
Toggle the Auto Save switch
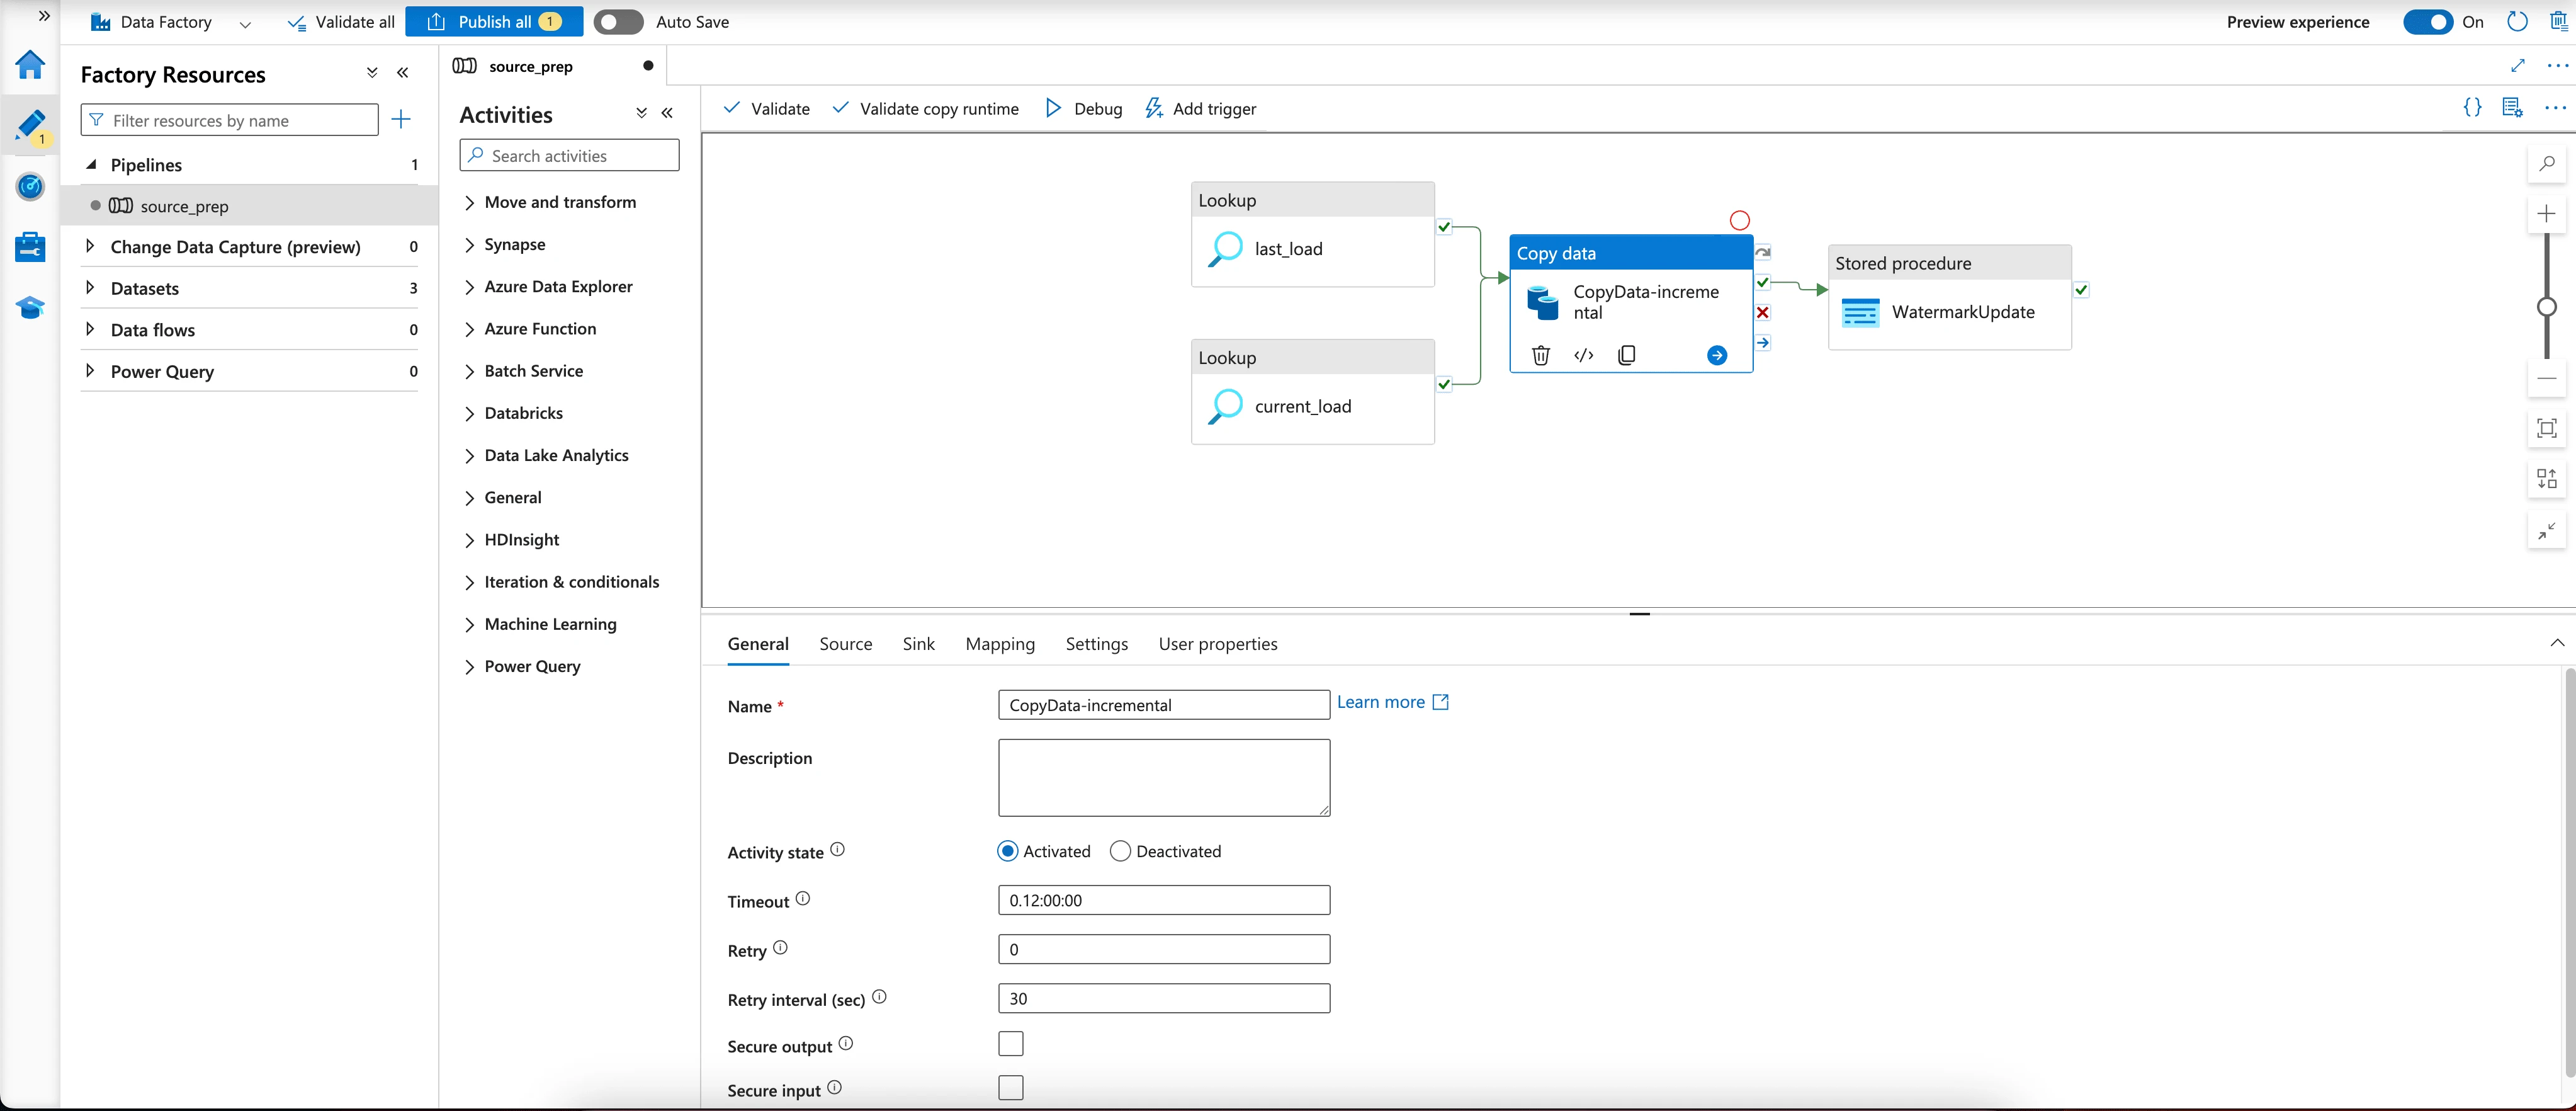pyautogui.click(x=618, y=22)
